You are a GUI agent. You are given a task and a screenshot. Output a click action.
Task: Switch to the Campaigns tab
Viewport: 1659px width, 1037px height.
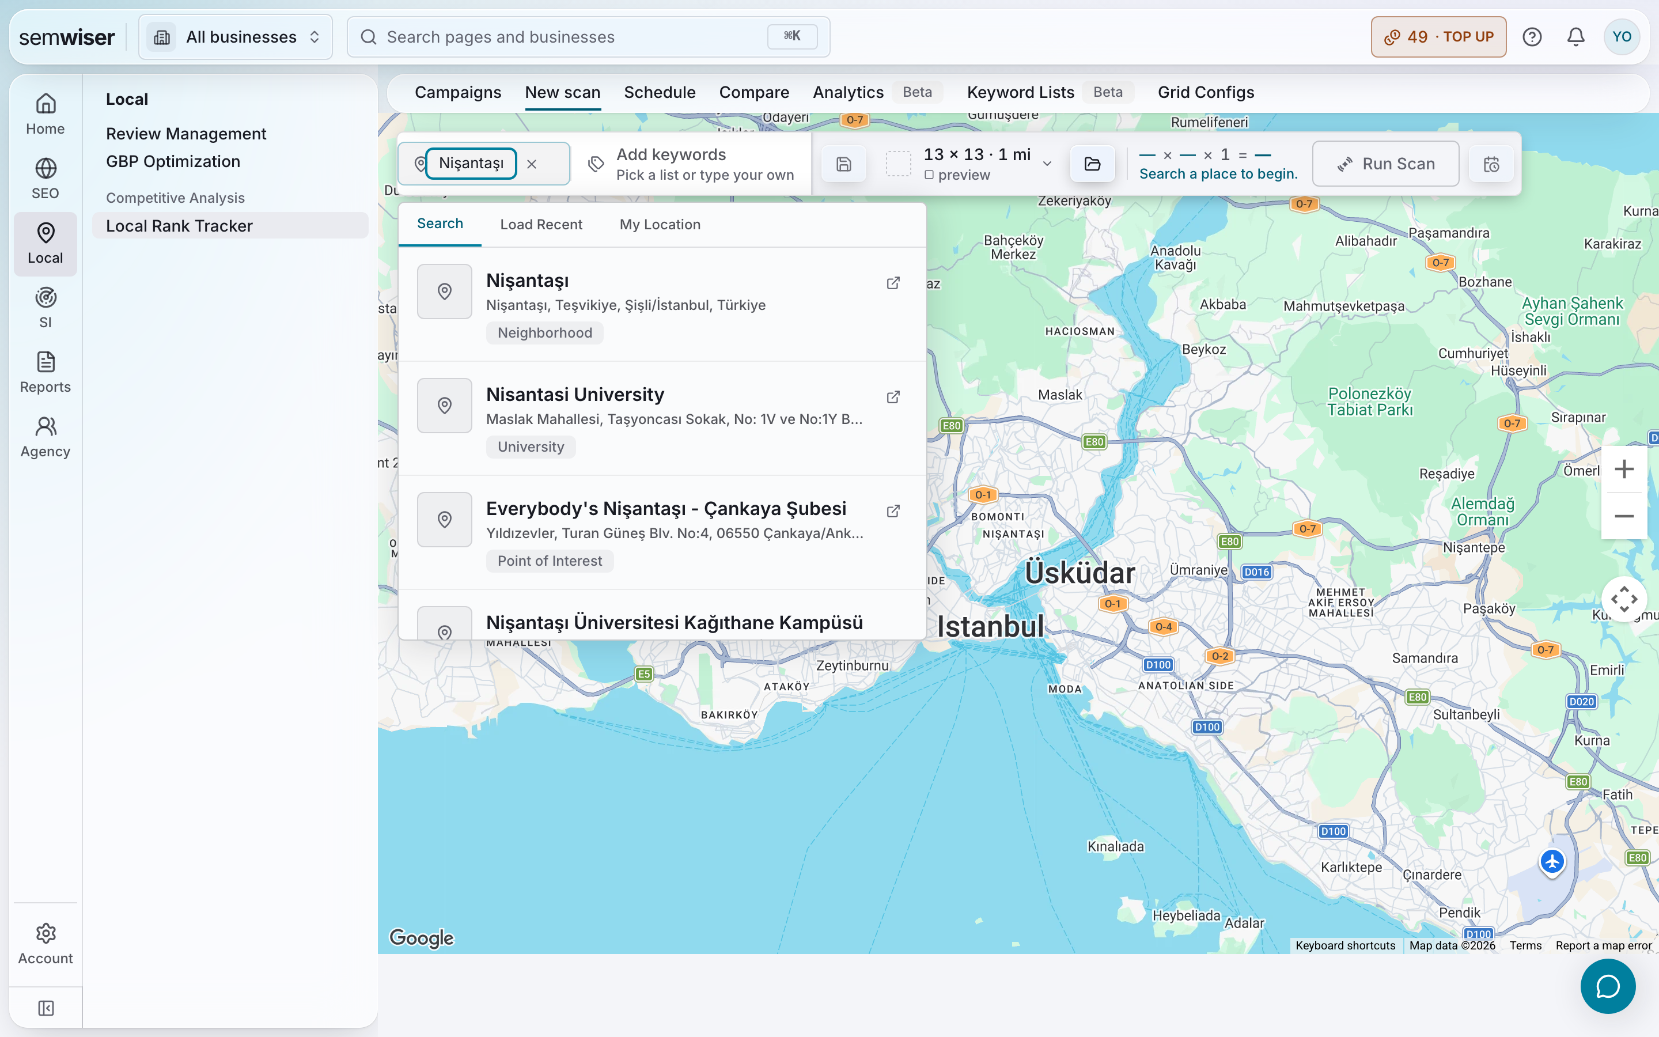click(x=458, y=93)
